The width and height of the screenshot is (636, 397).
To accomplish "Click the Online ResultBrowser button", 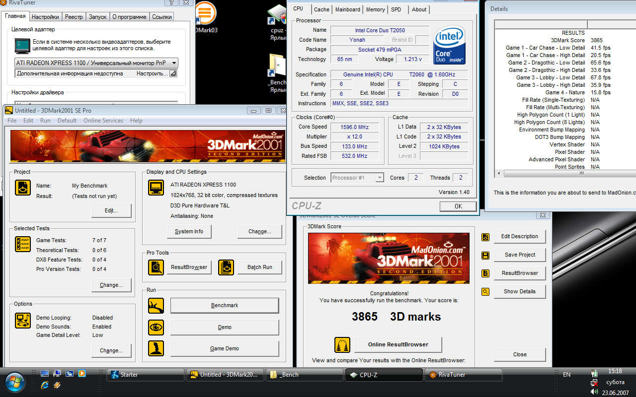I will [x=398, y=344].
